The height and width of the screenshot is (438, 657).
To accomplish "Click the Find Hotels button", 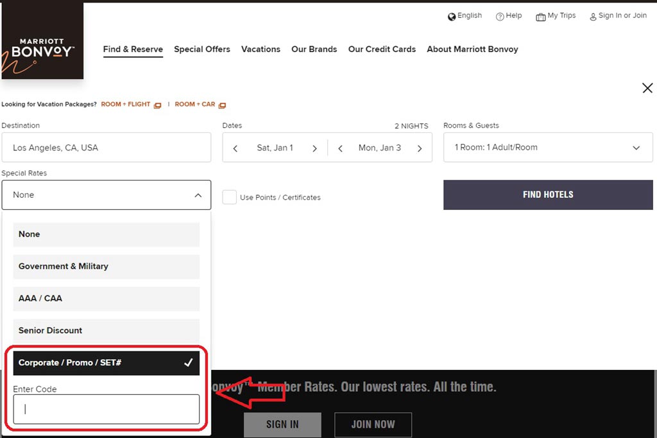I will (x=548, y=195).
